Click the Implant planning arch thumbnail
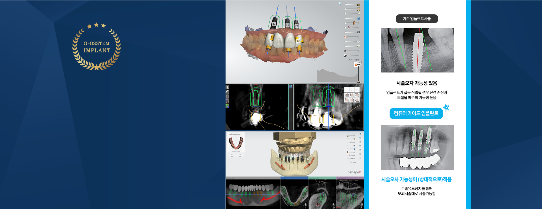Viewport: 542px width, 209px height. point(236,143)
